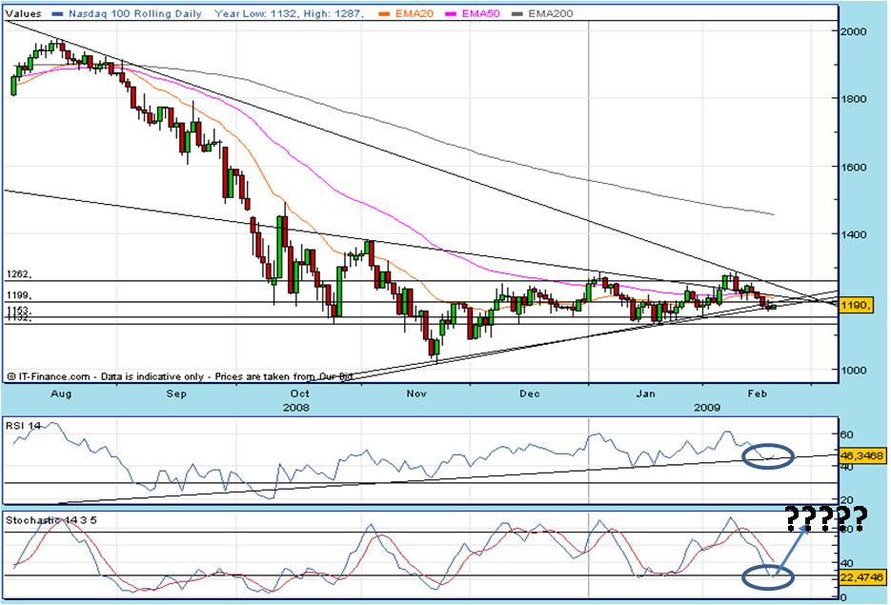The height and width of the screenshot is (605, 891).
Task: Click the 1600 price axis label
Action: pos(854,167)
